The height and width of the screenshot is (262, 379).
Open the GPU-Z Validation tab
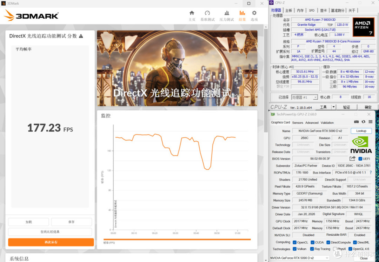(x=327, y=123)
